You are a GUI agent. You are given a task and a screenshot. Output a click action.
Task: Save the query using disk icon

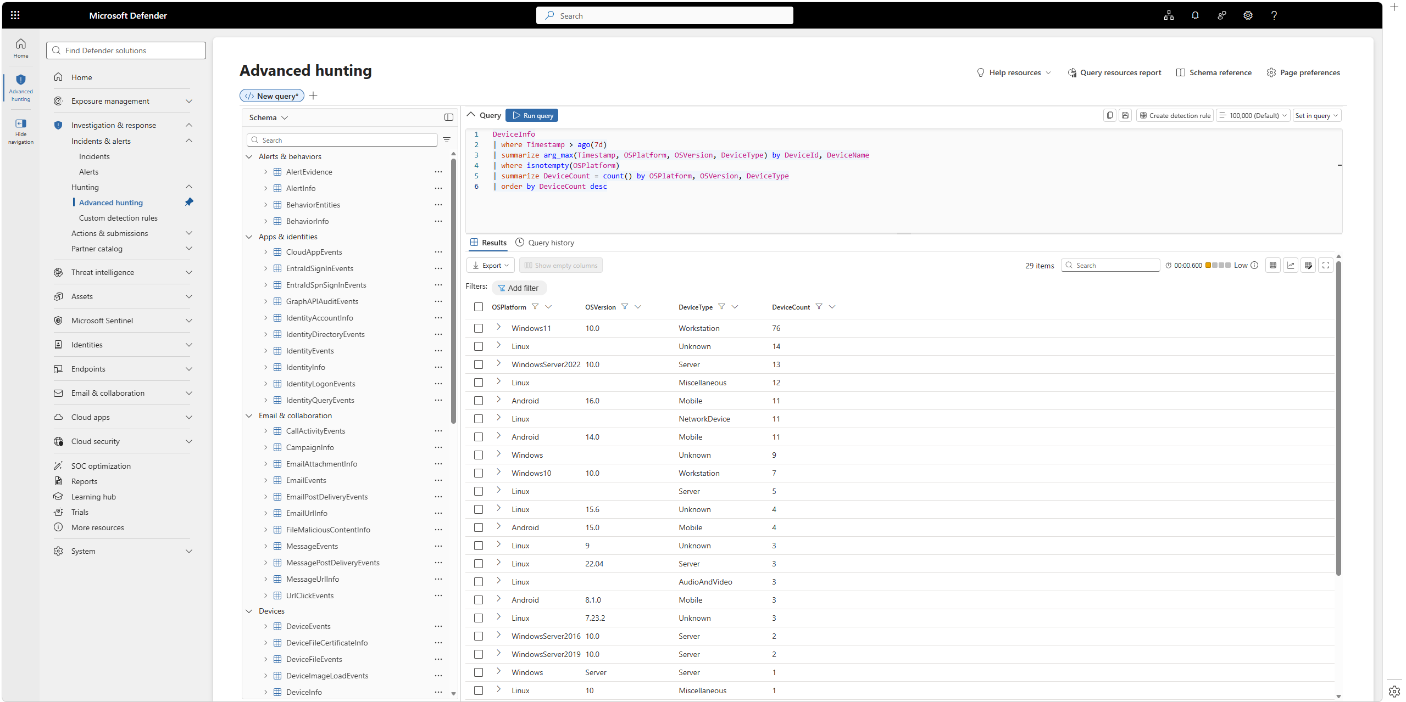[x=1125, y=115]
